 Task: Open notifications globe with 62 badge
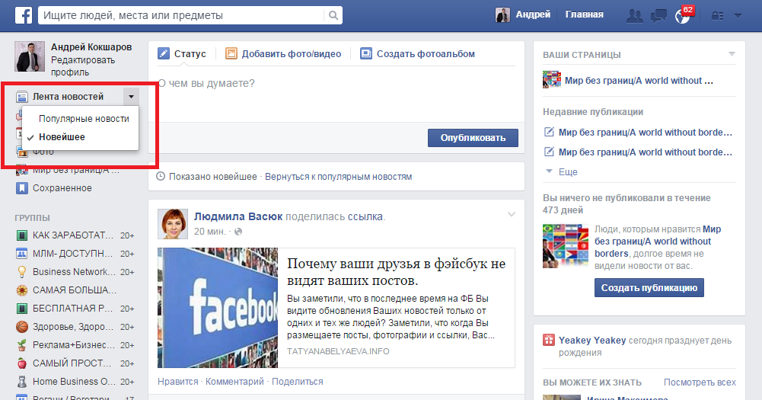click(x=682, y=16)
